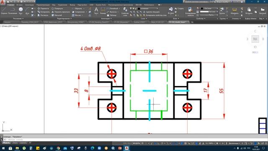The width and height of the screenshot is (268, 151).
Task: Expand the Аннотации panel
Action: pos(106,18)
